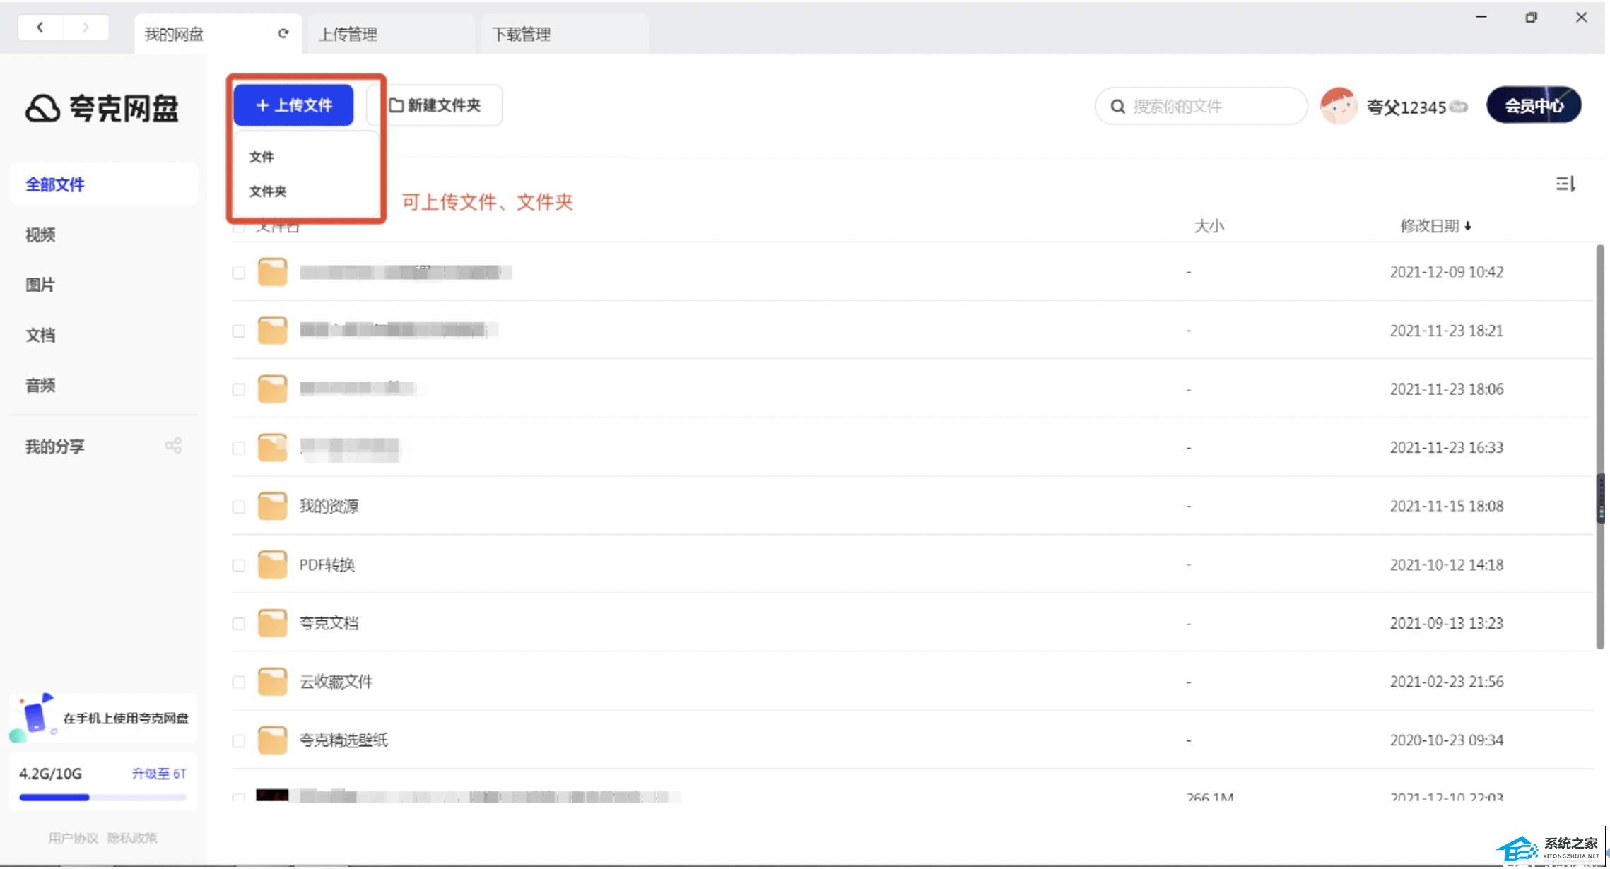The width and height of the screenshot is (1610, 869).
Task: Click the 夸克网盘 cloud logo
Action: (42, 108)
